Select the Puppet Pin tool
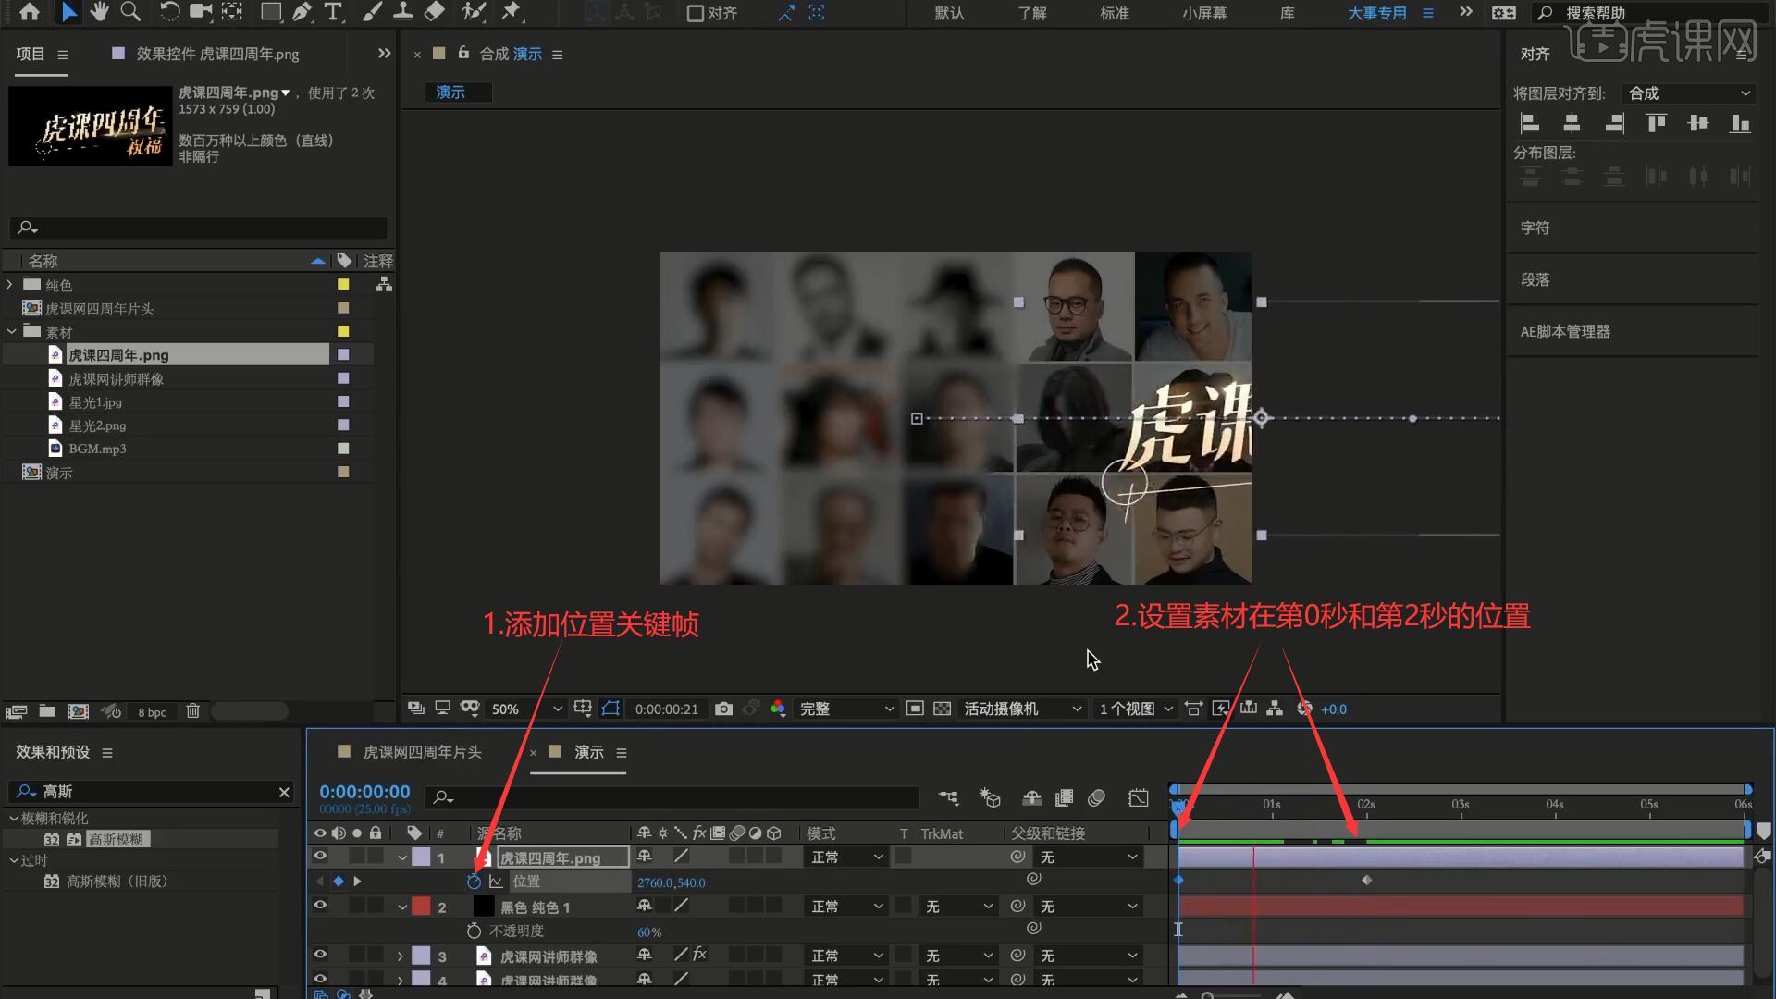 pyautogui.click(x=511, y=12)
